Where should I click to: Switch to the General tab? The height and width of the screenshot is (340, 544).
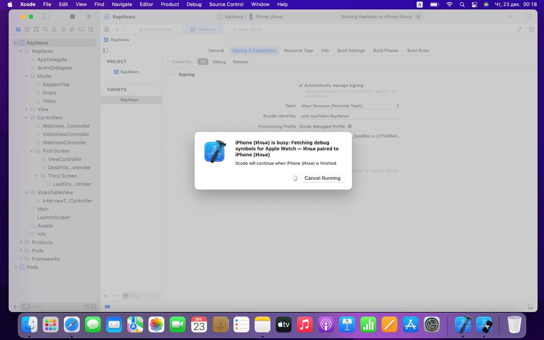pos(216,51)
